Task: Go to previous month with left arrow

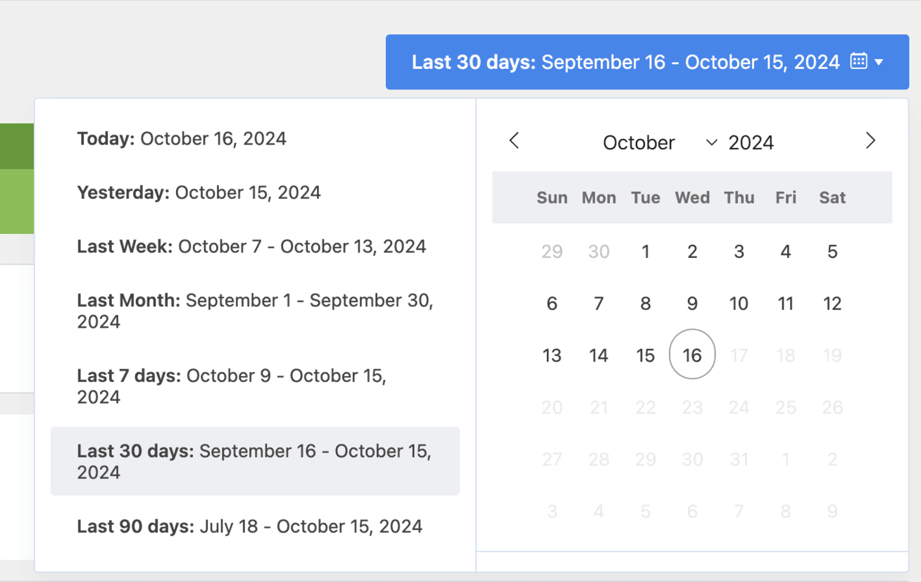Action: pos(514,141)
